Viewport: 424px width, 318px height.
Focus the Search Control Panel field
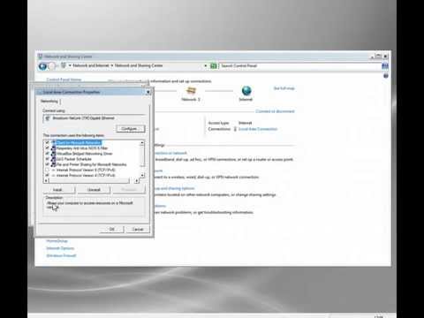tap(299, 65)
